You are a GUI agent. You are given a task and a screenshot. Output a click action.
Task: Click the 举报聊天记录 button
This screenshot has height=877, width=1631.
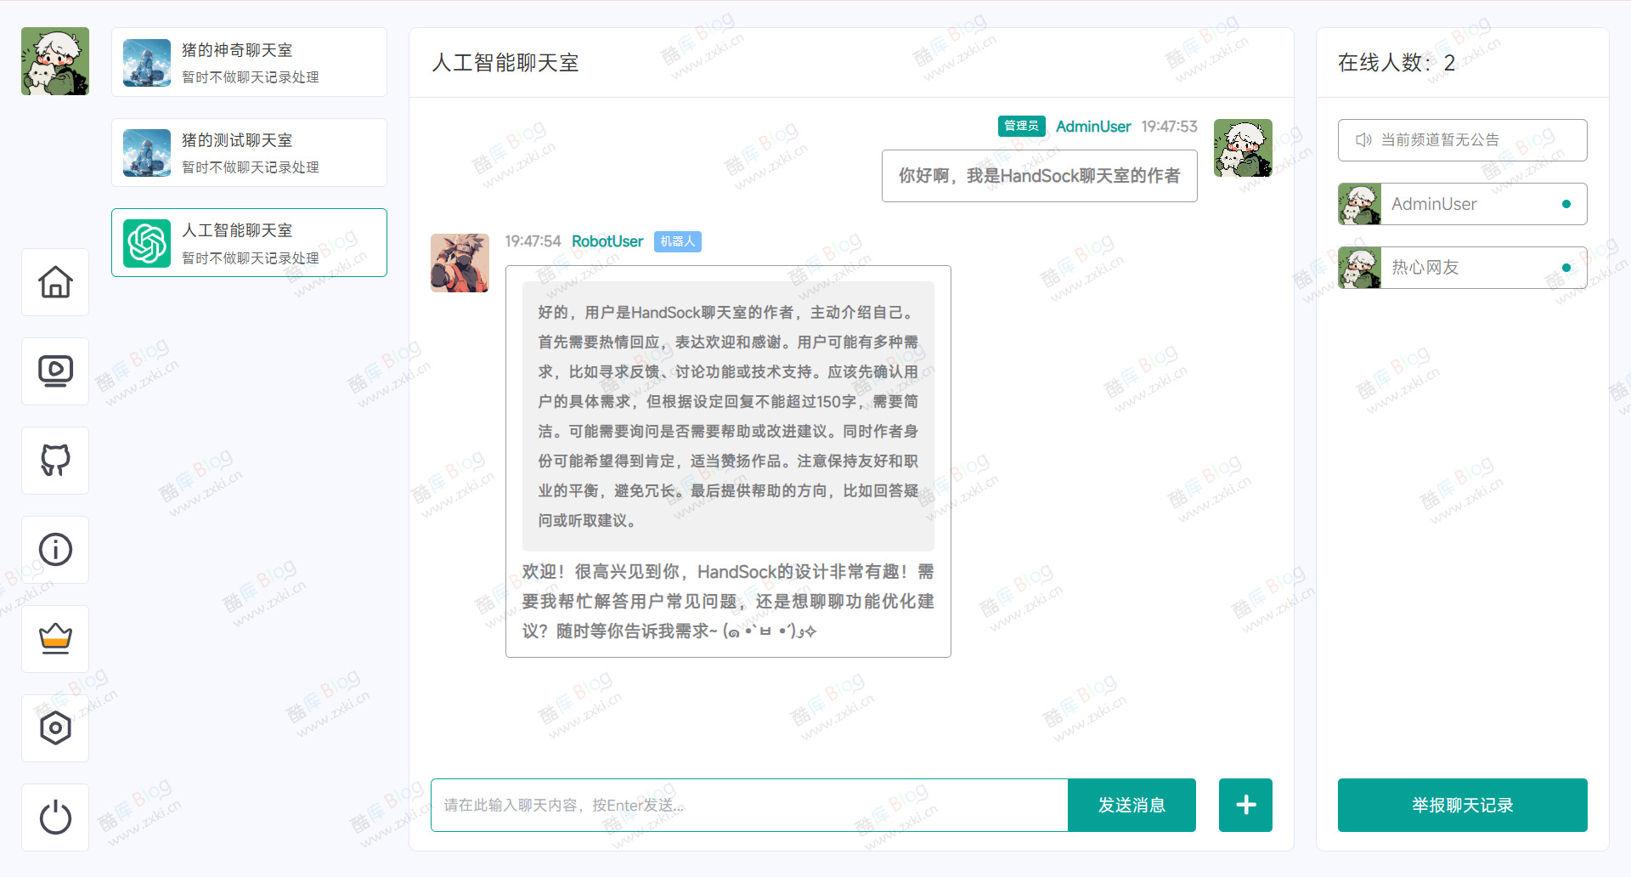tap(1462, 805)
